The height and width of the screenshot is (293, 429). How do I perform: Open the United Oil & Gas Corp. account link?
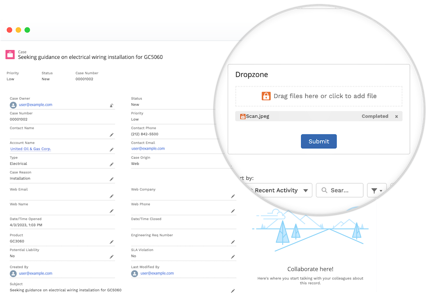pos(30,149)
